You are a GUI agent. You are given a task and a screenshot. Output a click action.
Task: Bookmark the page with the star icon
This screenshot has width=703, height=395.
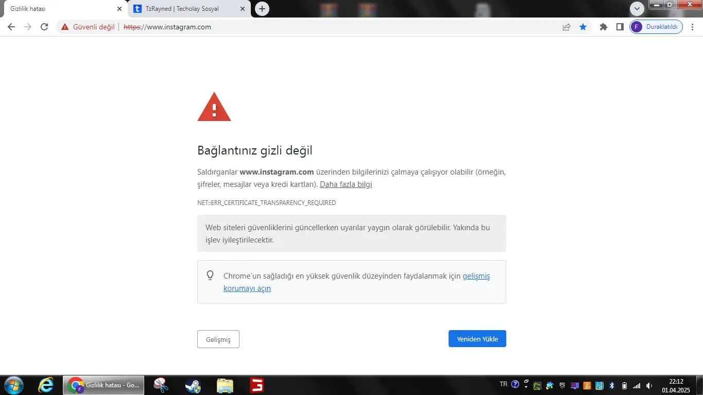(583, 27)
